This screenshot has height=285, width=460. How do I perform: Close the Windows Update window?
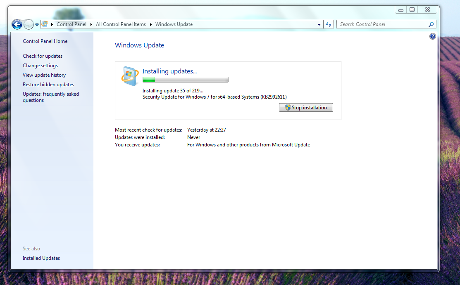[427, 9]
